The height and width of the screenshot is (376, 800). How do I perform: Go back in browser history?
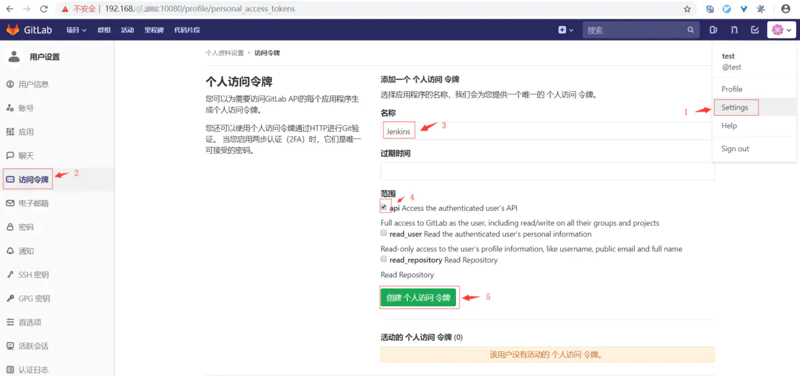tap(10, 9)
